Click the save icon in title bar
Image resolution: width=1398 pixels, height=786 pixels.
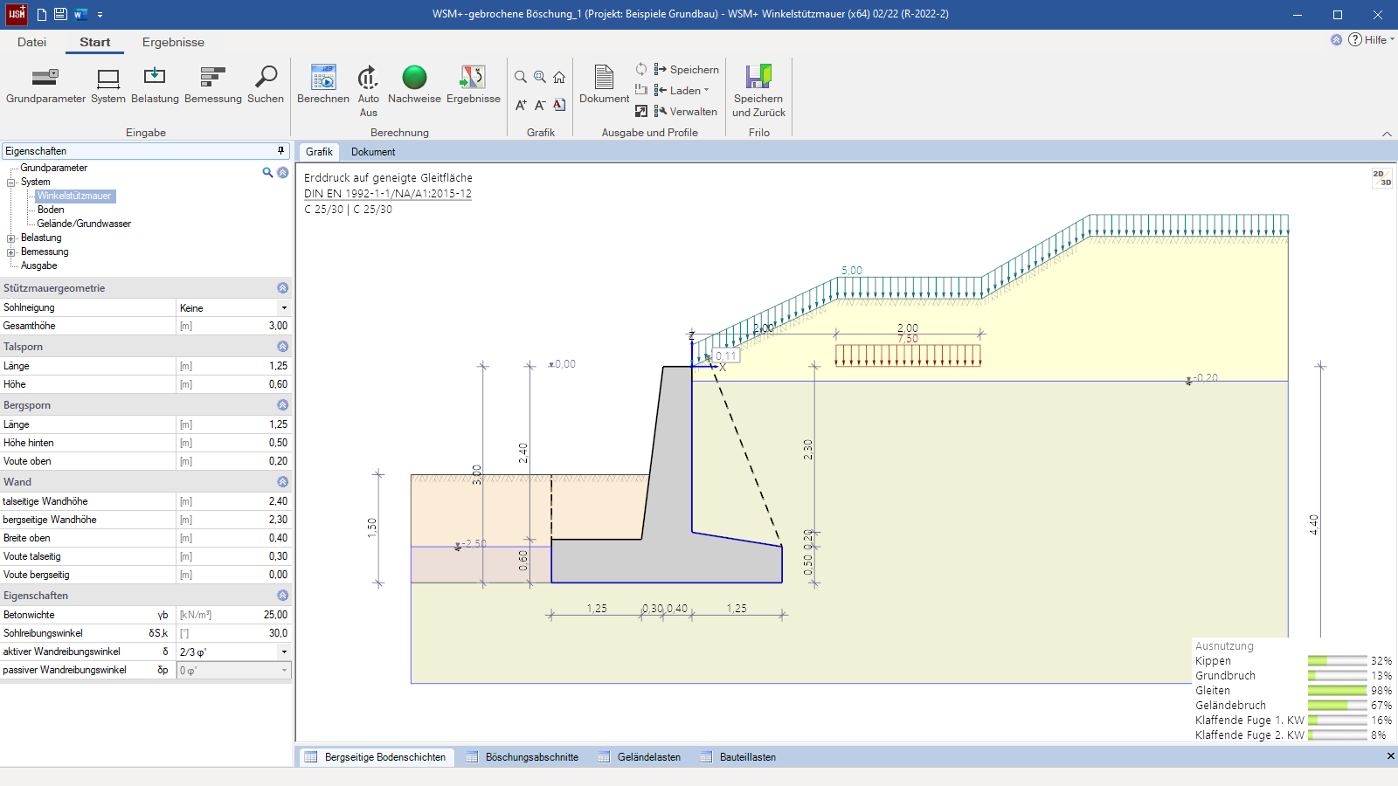60,14
